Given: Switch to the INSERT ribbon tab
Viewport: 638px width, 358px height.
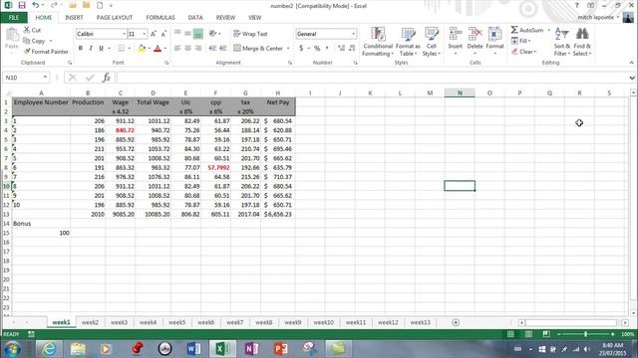Looking at the screenshot, I should point(74,18).
